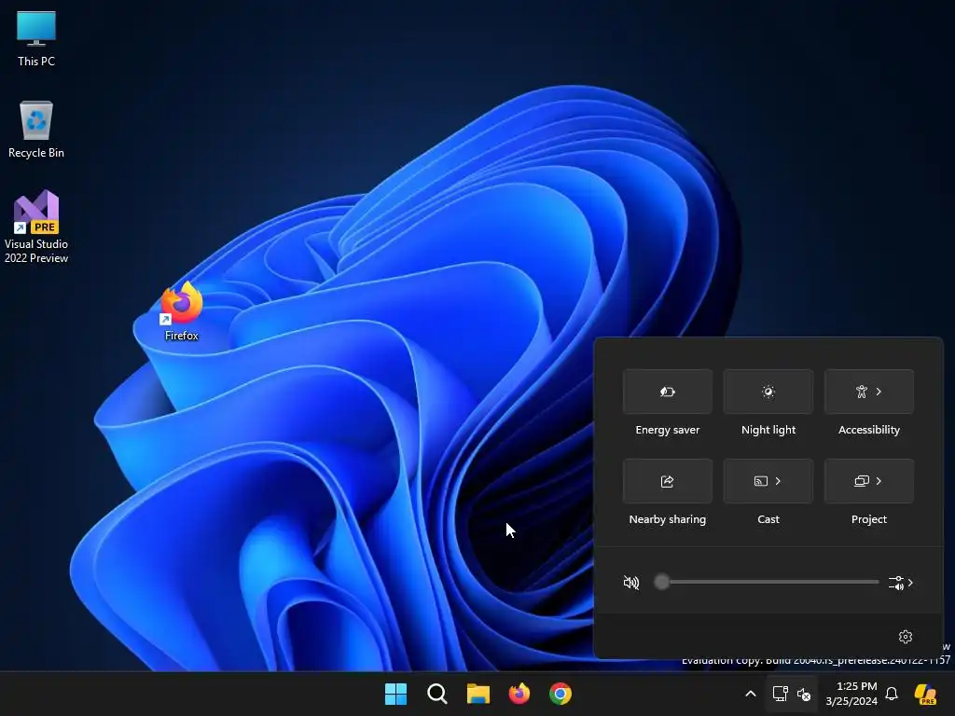
Task: Select Visual Studio 2022 Preview shortcut
Action: click(x=36, y=227)
